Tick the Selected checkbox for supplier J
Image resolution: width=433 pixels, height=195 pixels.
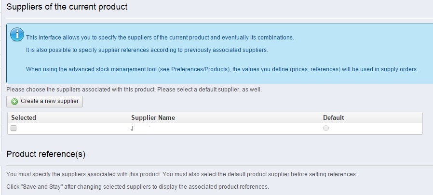point(14,128)
